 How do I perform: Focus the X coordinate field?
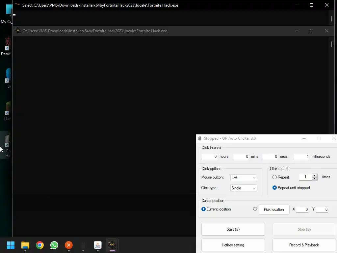coord(302,209)
